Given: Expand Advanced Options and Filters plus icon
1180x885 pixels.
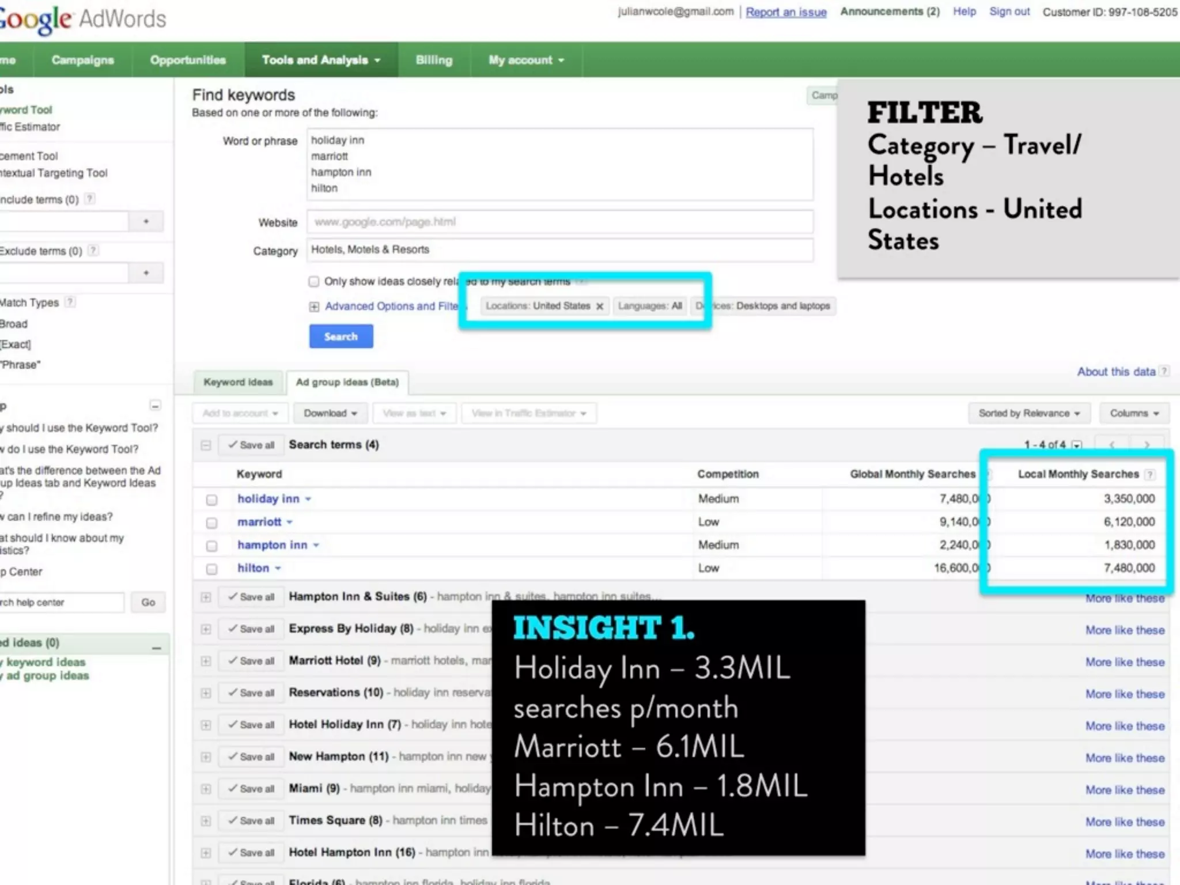Looking at the screenshot, I should pos(314,307).
